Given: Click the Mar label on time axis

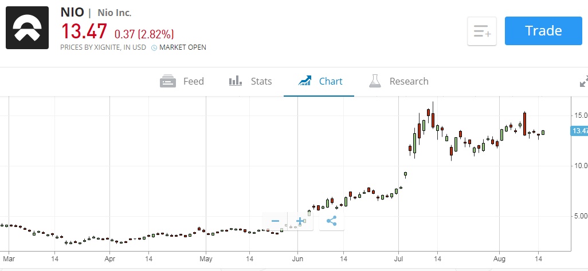Looking at the screenshot, I should click(x=9, y=258).
